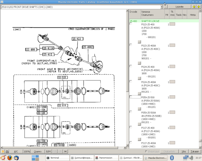Image resolution: width=202 pixels, height=161 pixels.
Task: Open the Ubuntu main menu icon
Action: pyautogui.click(x=3, y=158)
